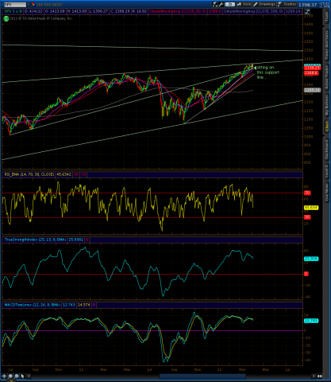Click the symbol input field showing SPX
Viewport: 331px width, 382px height.
point(15,5)
